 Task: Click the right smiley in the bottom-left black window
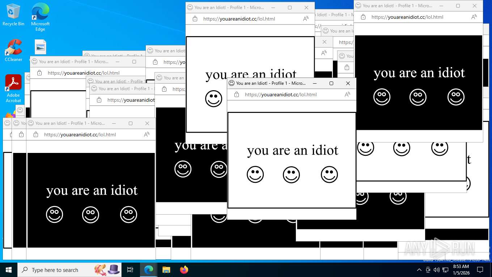128,215
